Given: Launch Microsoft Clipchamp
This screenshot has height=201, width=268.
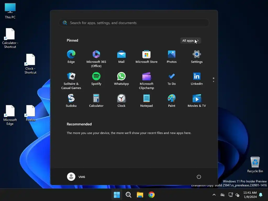Looking at the screenshot, I should coord(147,81).
